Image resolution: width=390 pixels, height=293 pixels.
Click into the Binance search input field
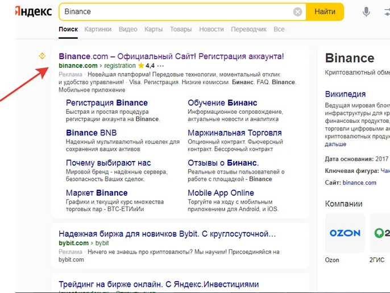coord(176,12)
